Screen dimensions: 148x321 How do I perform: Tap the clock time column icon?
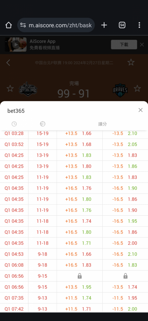coord(14,124)
